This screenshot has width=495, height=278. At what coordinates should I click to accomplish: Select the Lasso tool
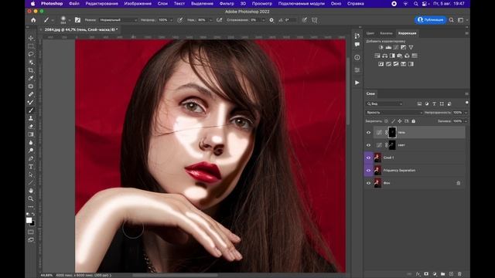click(31, 54)
